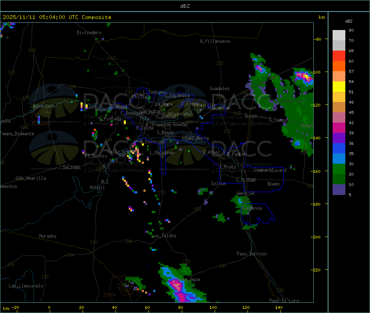370x313 pixels.
Task: Click the 2025/11/11 05:04:00 UTC Composite timestamp
Action: pyautogui.click(x=57, y=17)
